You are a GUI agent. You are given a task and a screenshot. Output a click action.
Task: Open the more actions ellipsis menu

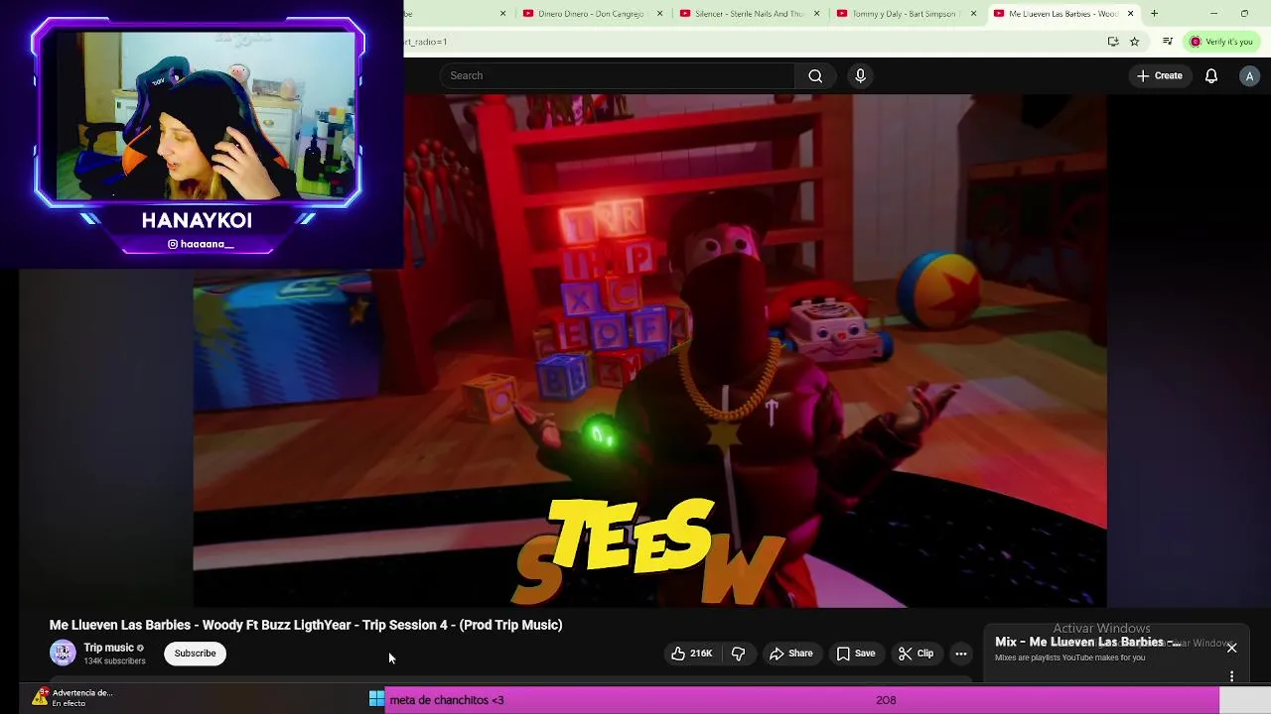(960, 654)
